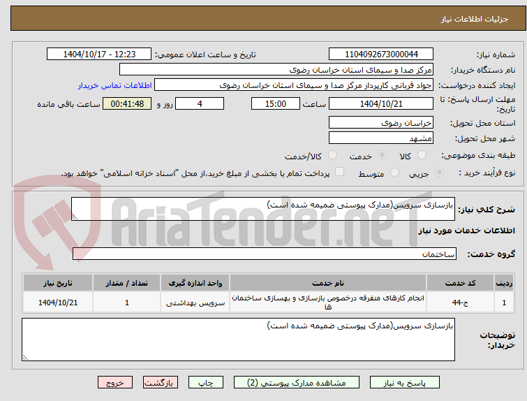Select the کالا/خدمت radio button

(332, 155)
